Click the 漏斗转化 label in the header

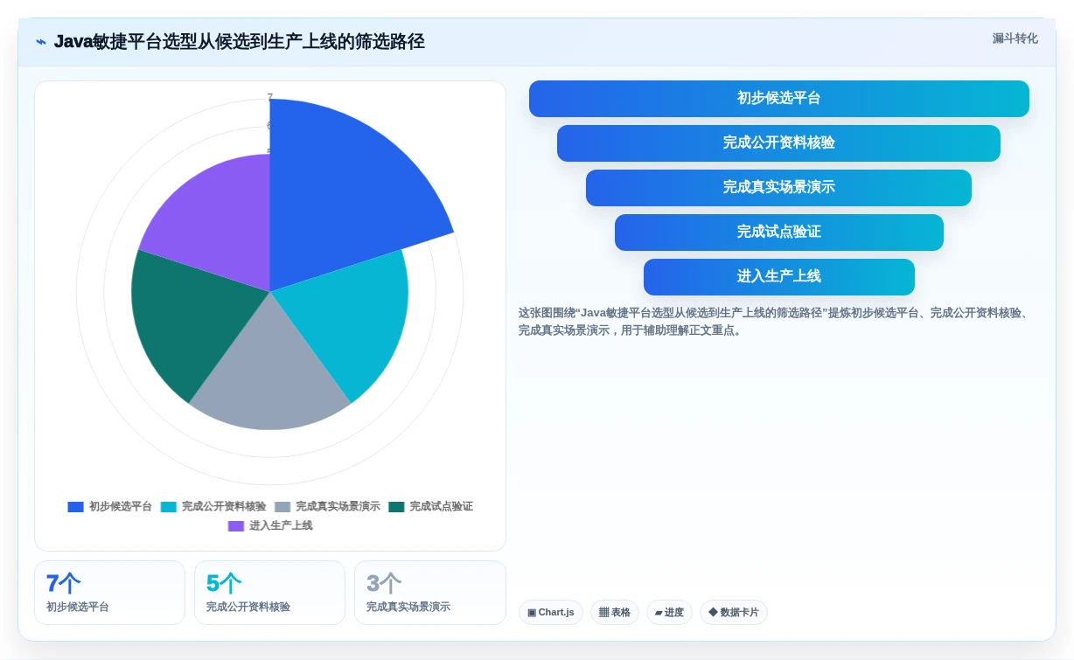[x=1015, y=38]
